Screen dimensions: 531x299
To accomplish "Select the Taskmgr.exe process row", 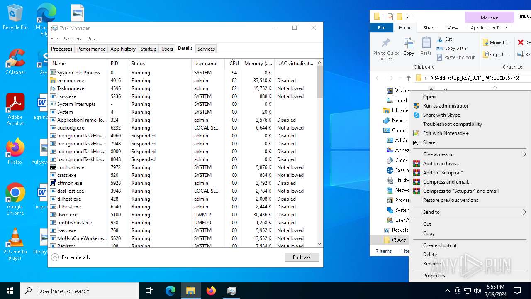I will 182,88.
